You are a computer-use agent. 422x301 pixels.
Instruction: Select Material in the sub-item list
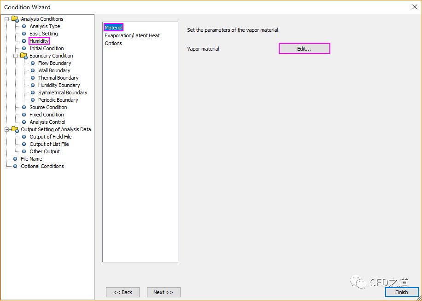114,28
